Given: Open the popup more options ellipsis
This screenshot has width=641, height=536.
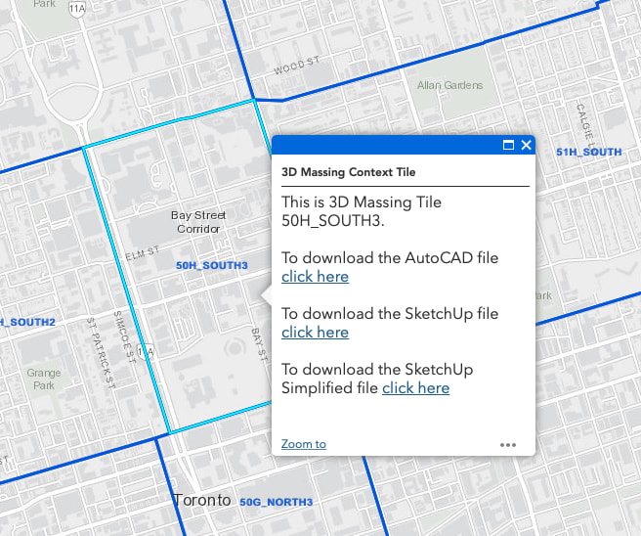Looking at the screenshot, I should pyautogui.click(x=508, y=445).
